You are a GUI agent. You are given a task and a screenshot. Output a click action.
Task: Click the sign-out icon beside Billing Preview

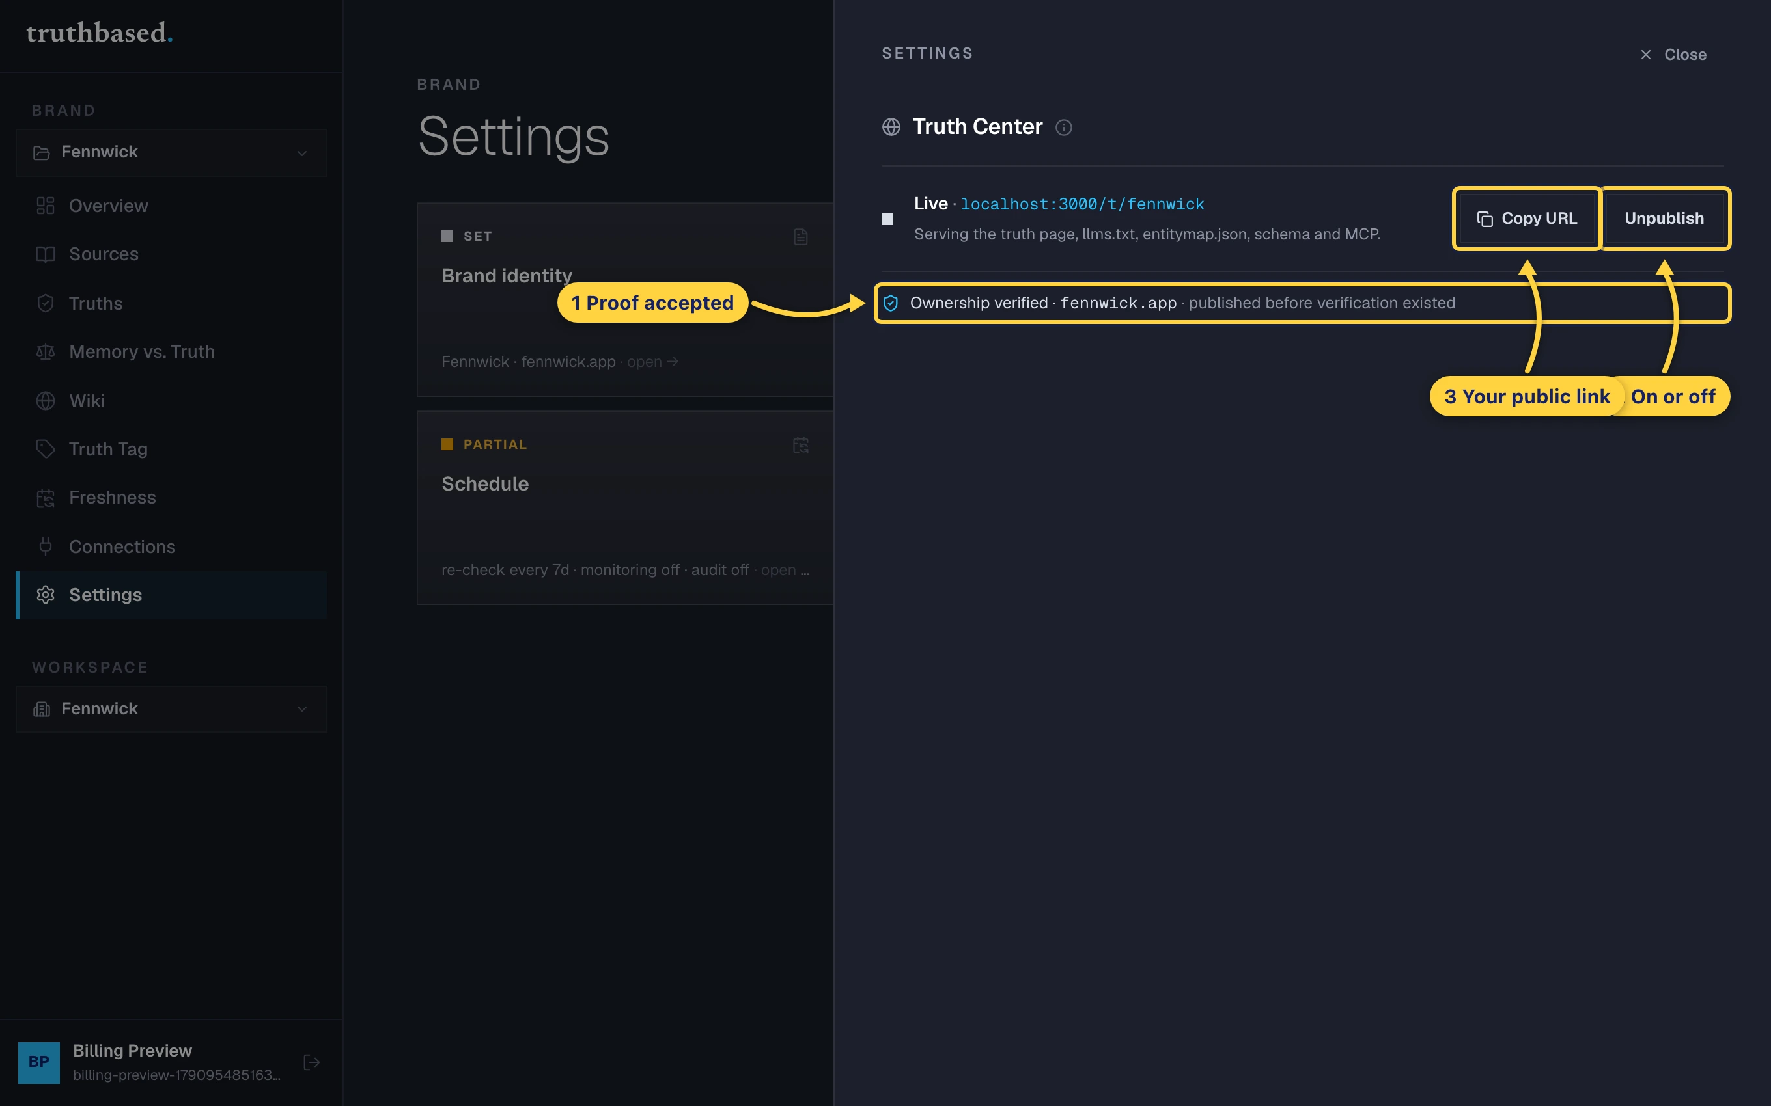(311, 1062)
